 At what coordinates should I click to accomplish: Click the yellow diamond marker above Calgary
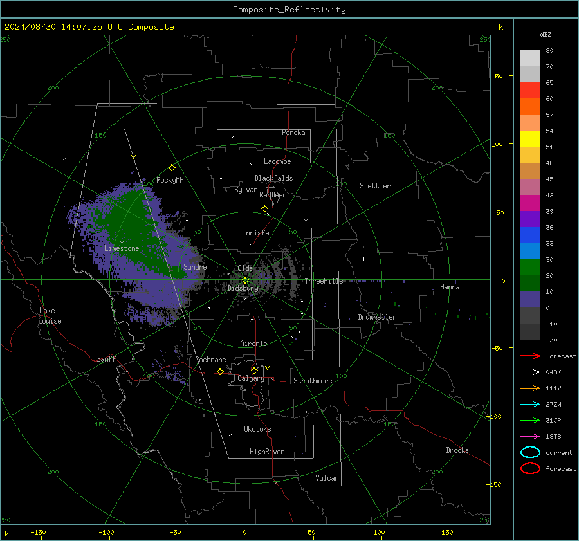(254, 371)
